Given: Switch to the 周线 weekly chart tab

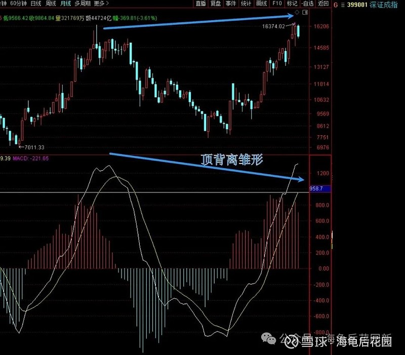Looking at the screenshot, I should pos(51,4).
